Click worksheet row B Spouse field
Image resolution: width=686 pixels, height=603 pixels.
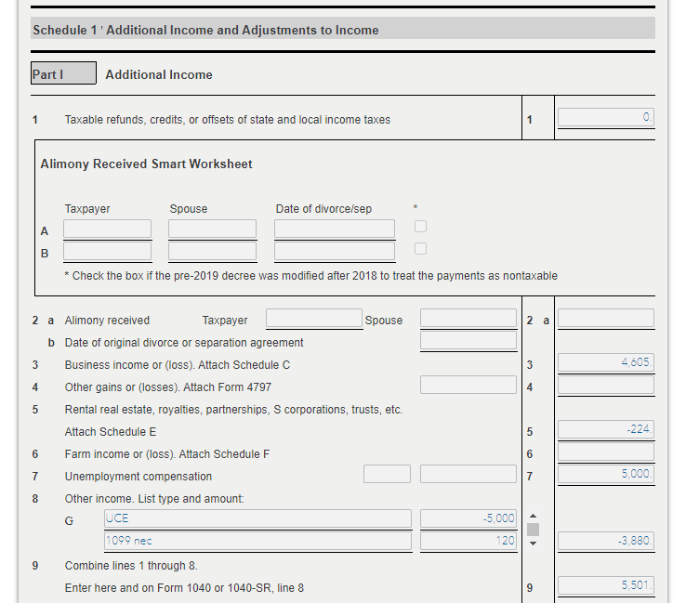[212, 251]
